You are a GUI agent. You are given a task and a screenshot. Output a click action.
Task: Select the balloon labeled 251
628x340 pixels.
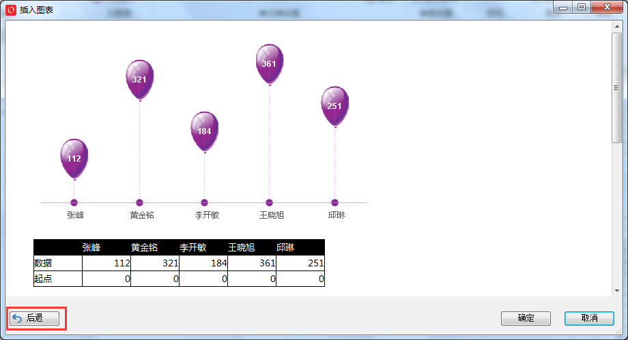pyautogui.click(x=334, y=106)
